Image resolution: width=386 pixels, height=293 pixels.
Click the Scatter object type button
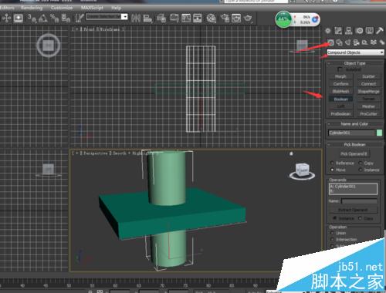click(x=368, y=76)
